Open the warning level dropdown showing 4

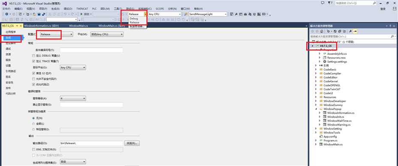coord(73,98)
